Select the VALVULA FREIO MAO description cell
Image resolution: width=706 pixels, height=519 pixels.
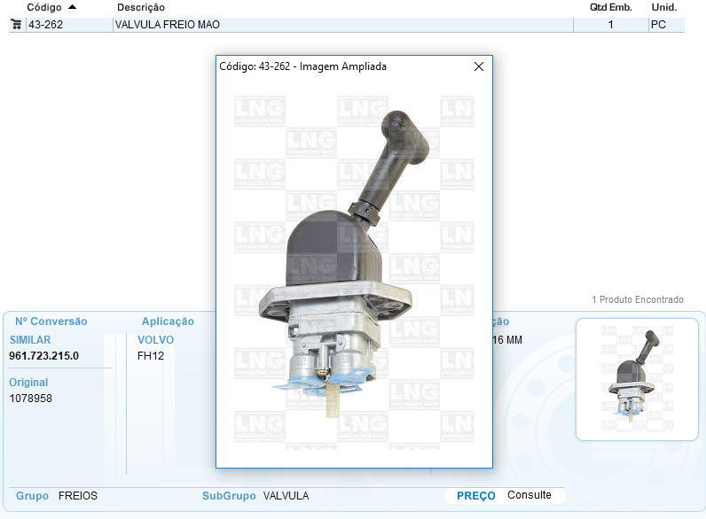pos(168,25)
